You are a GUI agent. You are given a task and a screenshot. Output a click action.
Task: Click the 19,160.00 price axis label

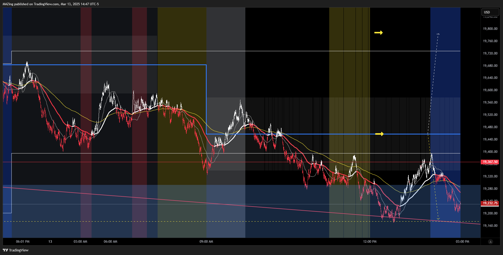tap(490, 226)
